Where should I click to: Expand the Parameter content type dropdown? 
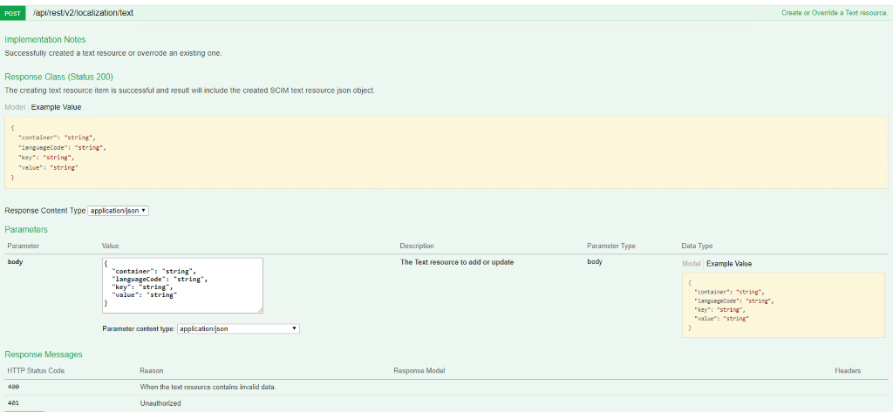(238, 328)
